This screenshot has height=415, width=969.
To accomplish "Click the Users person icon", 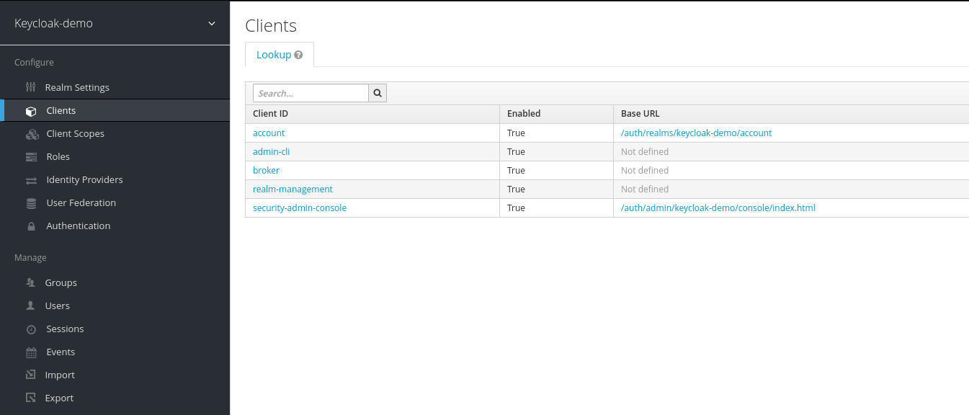I will (30, 306).
